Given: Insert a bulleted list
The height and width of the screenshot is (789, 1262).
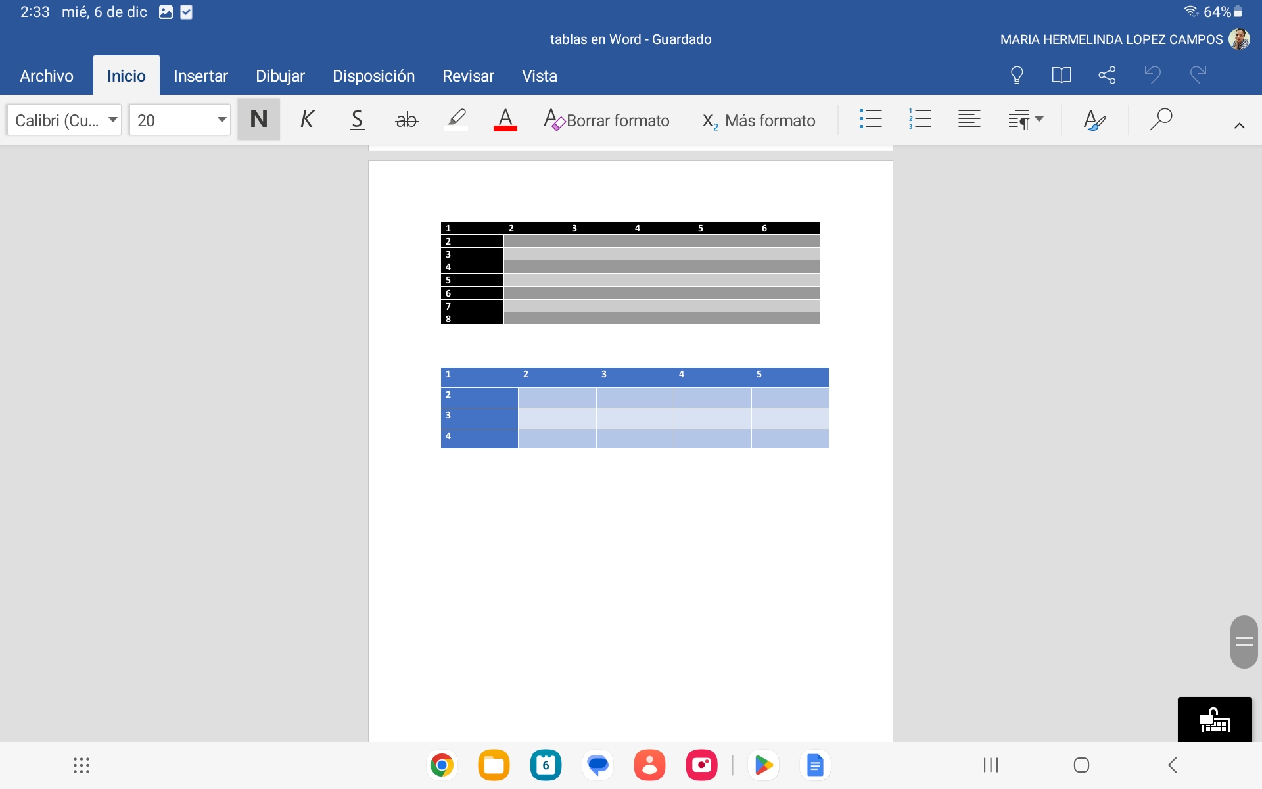Looking at the screenshot, I should 870,119.
